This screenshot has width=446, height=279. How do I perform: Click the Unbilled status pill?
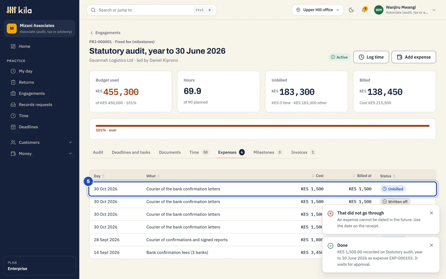coord(393,189)
